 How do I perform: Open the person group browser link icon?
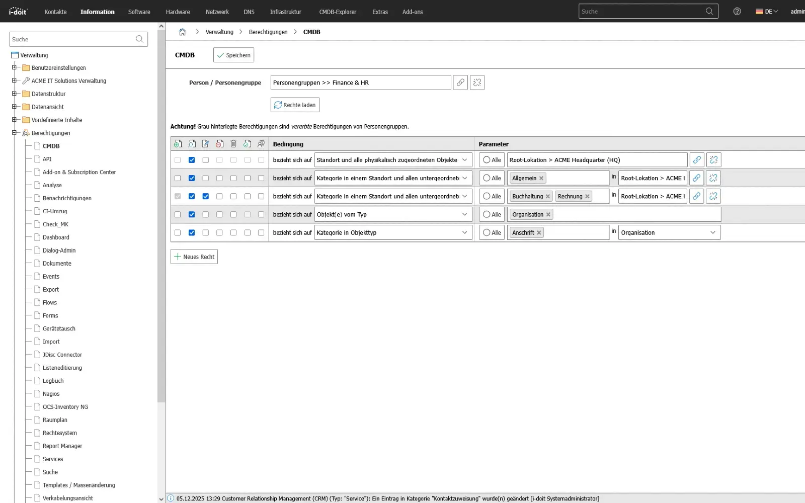click(460, 82)
